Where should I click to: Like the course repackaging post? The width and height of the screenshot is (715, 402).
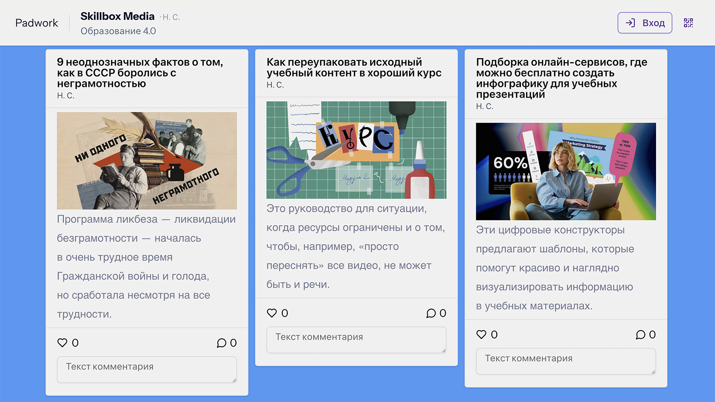272,313
